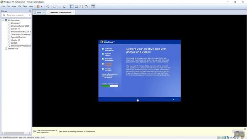This screenshot has height=139, width=247.
Task: Click the console view toolbar icon
Action: (93, 7)
